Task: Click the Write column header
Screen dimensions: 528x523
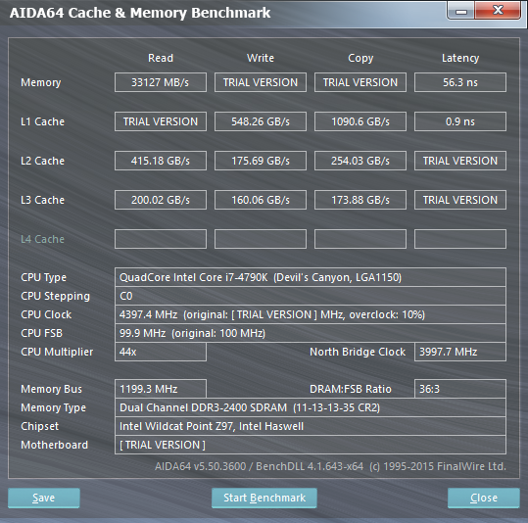Action: [261, 58]
